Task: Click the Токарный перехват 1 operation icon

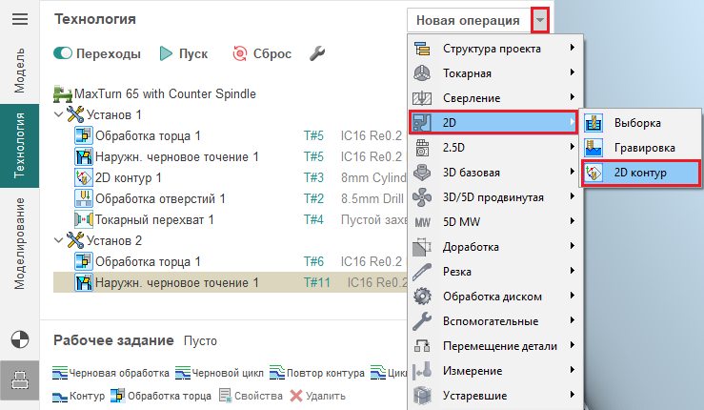Action: point(83,219)
